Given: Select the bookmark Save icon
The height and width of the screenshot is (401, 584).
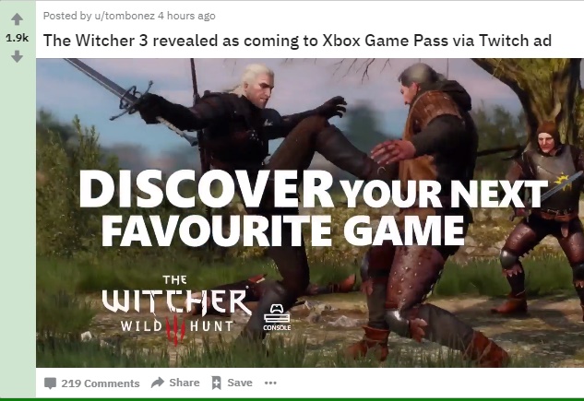Looking at the screenshot, I should click(x=217, y=383).
